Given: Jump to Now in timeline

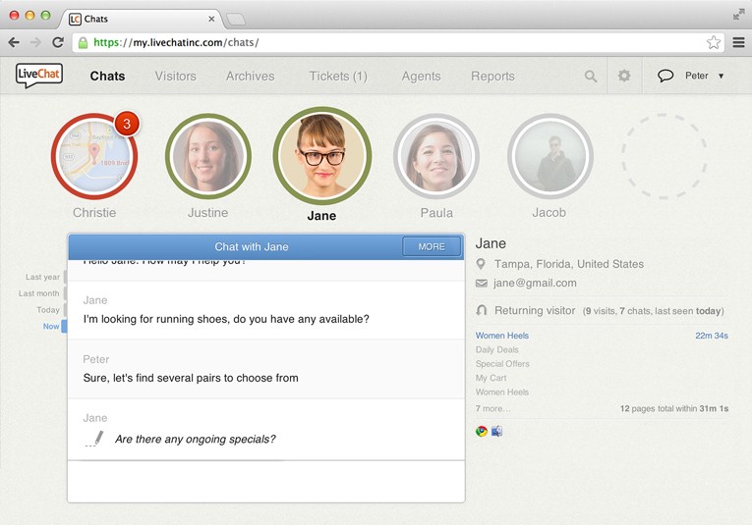Looking at the screenshot, I should [x=51, y=327].
